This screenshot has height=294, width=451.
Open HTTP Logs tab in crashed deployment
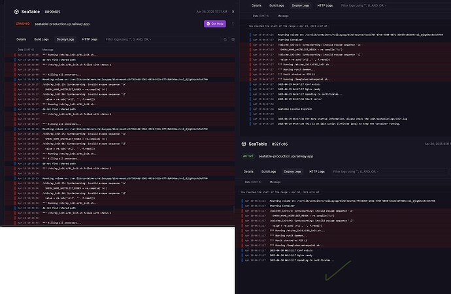90,39
